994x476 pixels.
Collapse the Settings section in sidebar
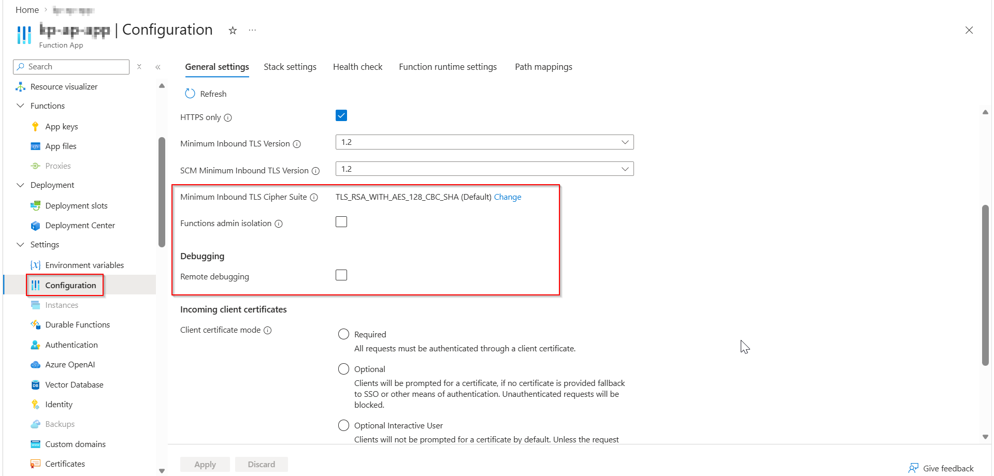click(21, 244)
